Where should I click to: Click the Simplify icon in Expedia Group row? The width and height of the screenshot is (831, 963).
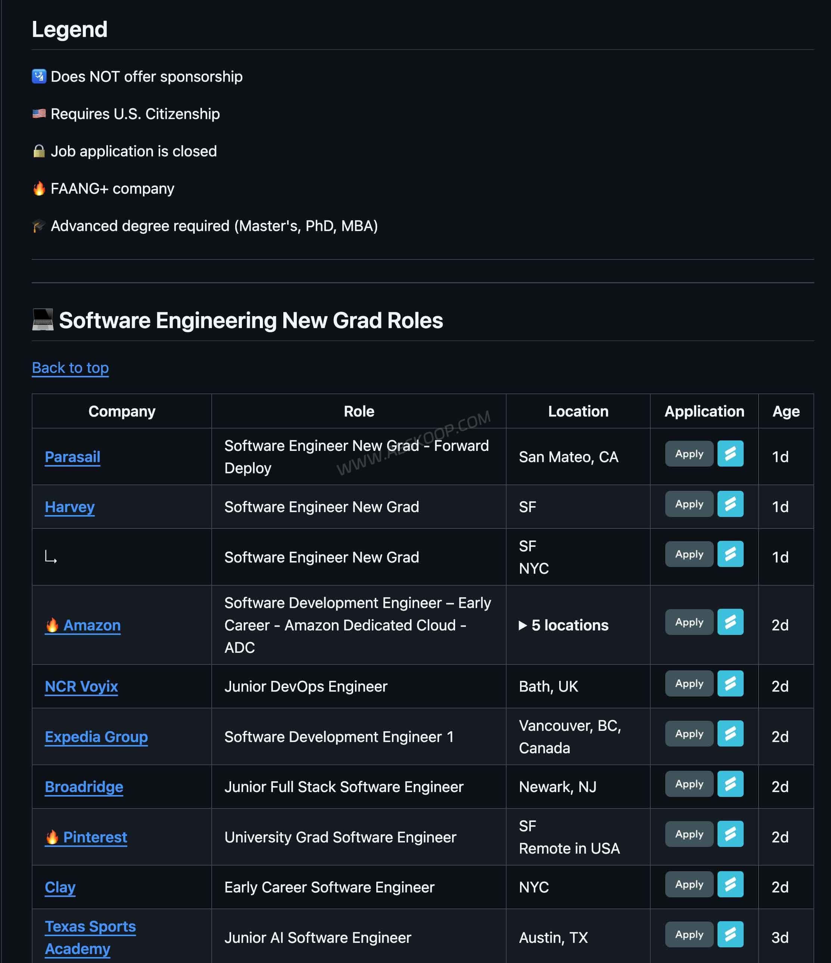tap(730, 733)
